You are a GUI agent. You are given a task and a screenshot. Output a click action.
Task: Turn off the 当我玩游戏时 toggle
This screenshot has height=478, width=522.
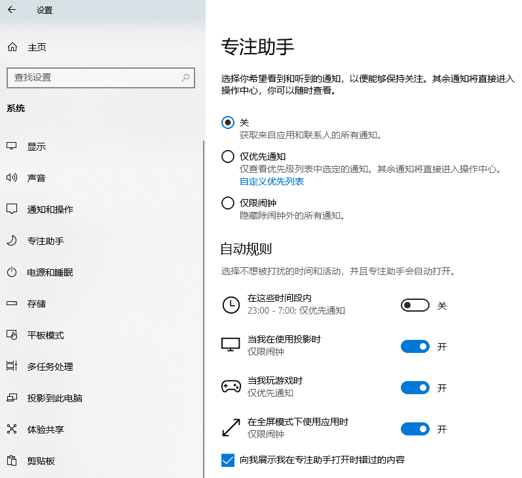415,388
